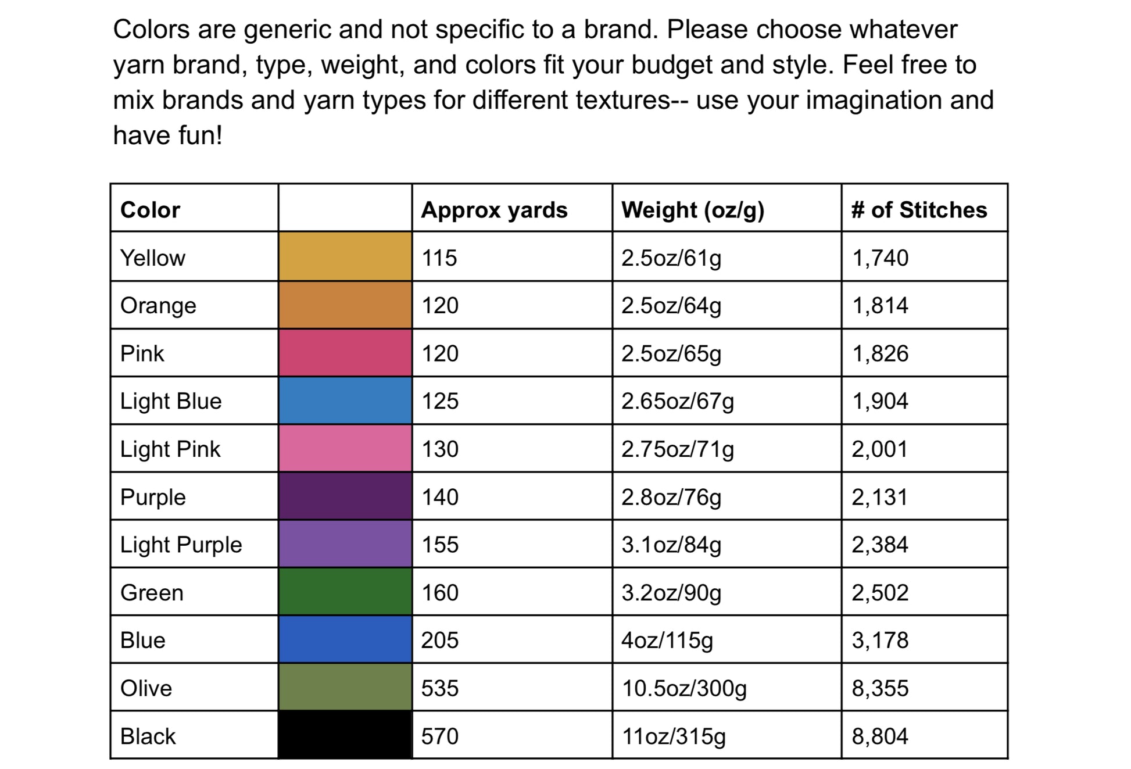The image size is (1131, 769).
Task: Select the Light Pink swatch
Action: (x=345, y=448)
